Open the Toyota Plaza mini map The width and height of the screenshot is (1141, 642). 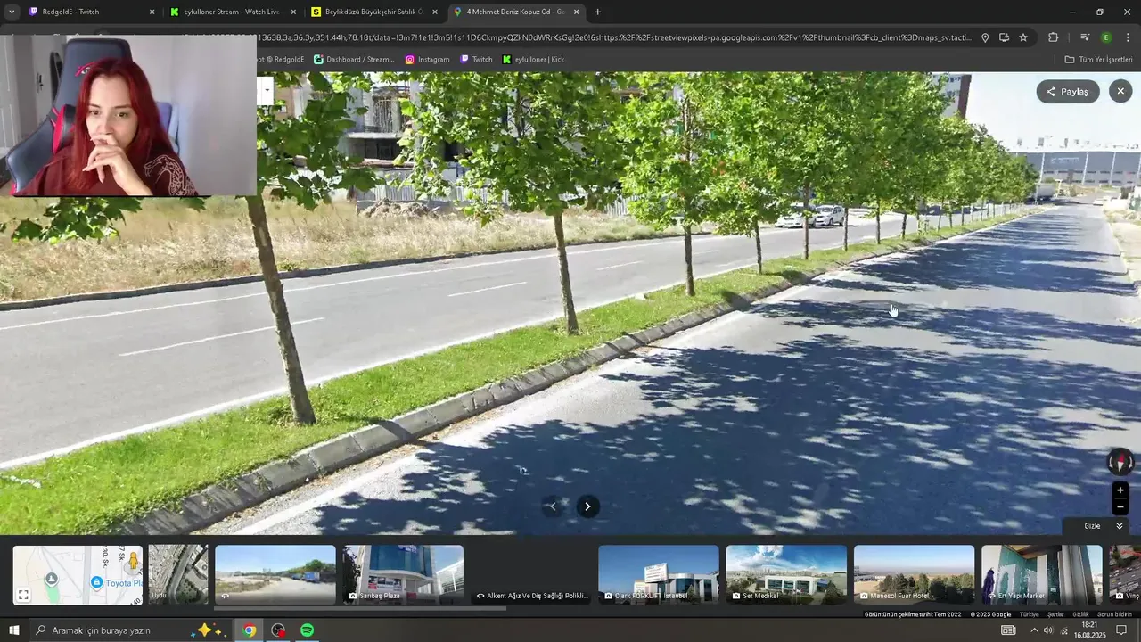click(78, 575)
